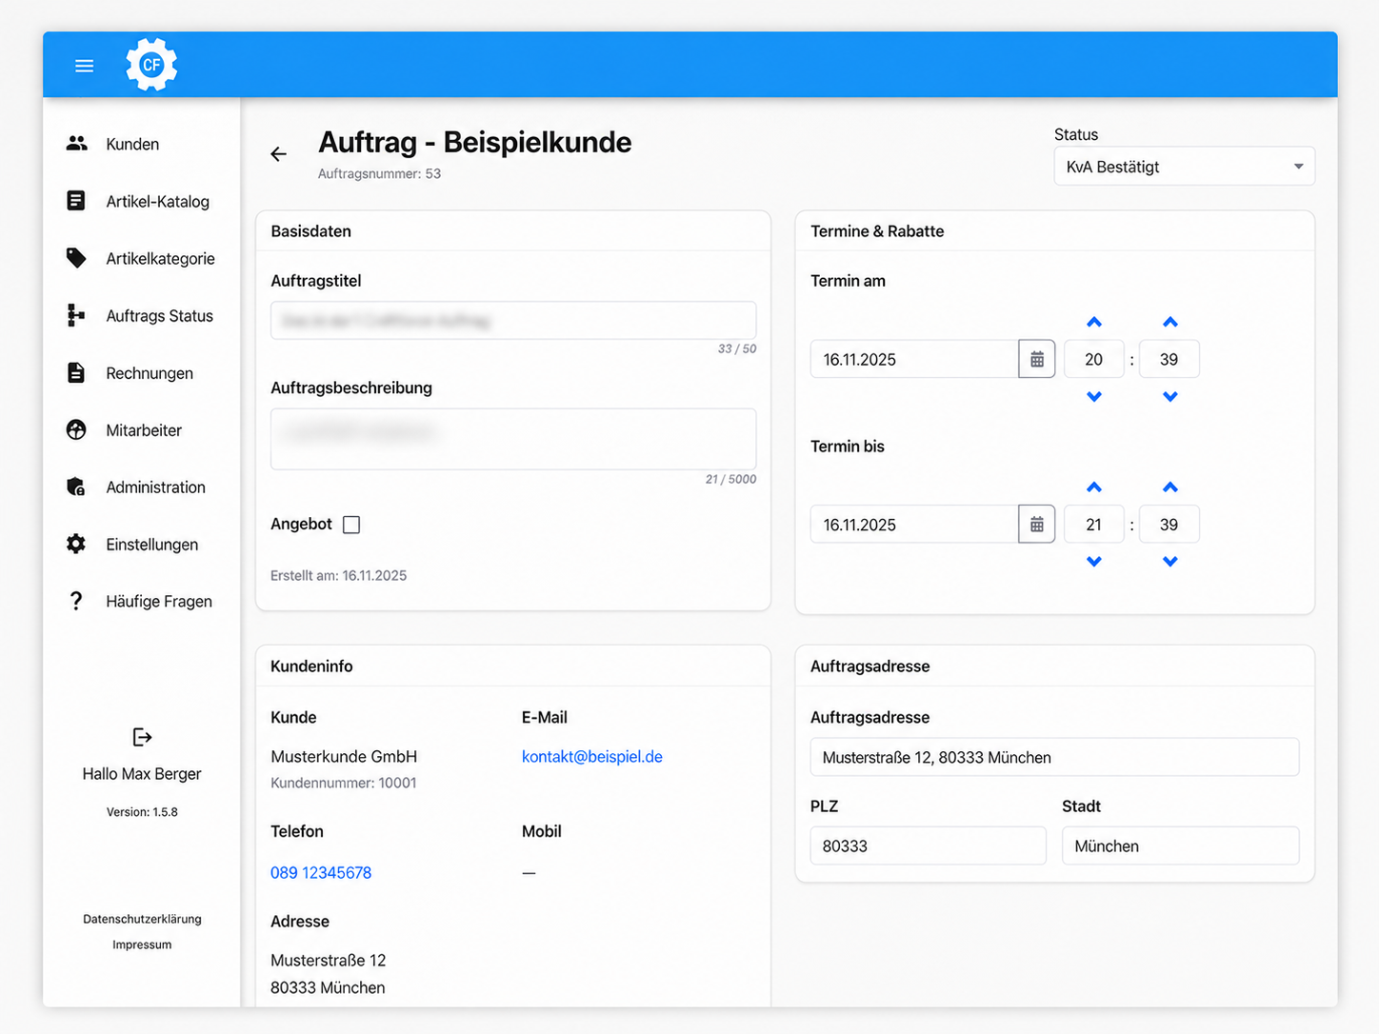Click the Häufige Fragen question mark icon
This screenshot has height=1034, width=1379.
point(76,601)
